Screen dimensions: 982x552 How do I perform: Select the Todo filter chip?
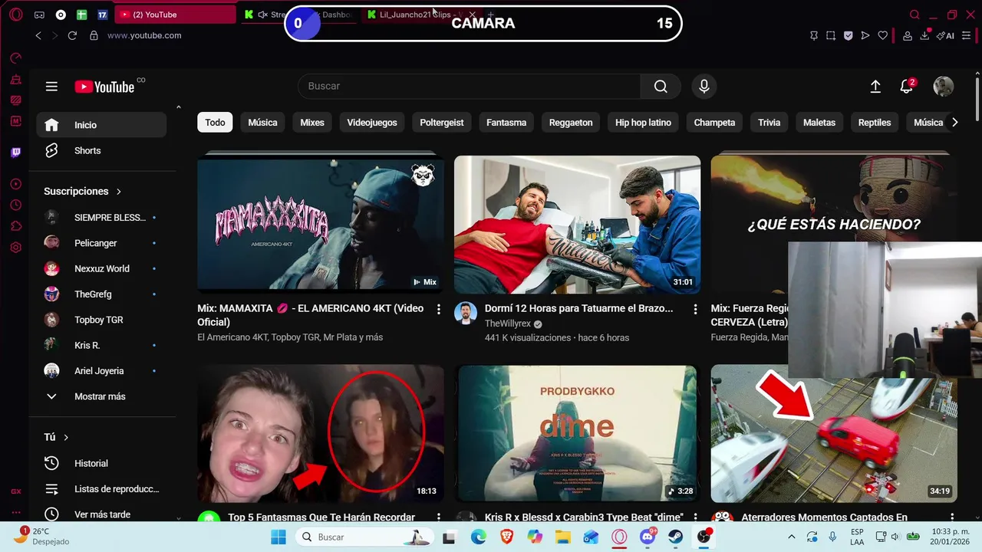(215, 123)
